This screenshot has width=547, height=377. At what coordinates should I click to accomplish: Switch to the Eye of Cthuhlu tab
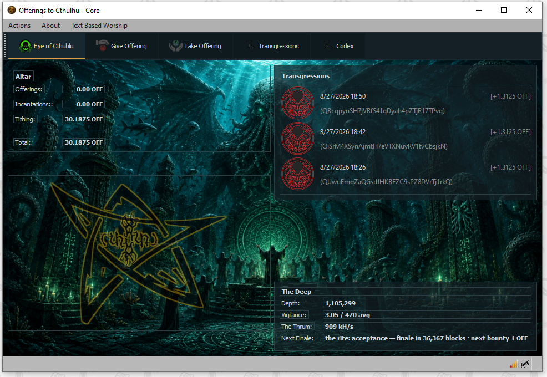click(x=47, y=46)
